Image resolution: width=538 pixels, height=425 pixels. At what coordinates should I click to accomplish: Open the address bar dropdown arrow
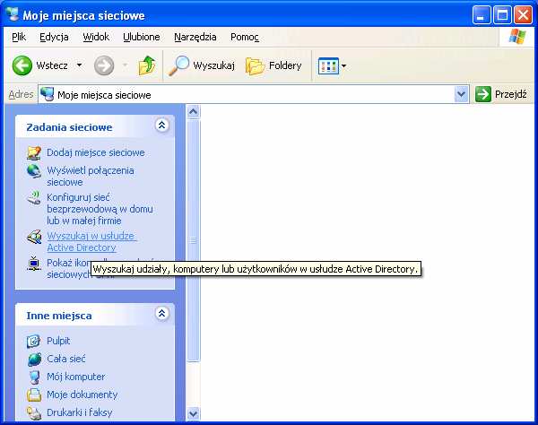[x=462, y=94]
